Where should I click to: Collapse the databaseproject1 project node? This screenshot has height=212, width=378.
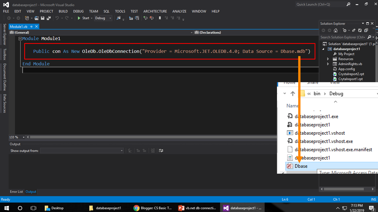(323, 49)
